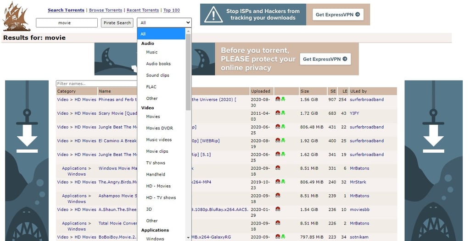Choose Music from the category list
The height and width of the screenshot is (241, 470).
tap(151, 52)
